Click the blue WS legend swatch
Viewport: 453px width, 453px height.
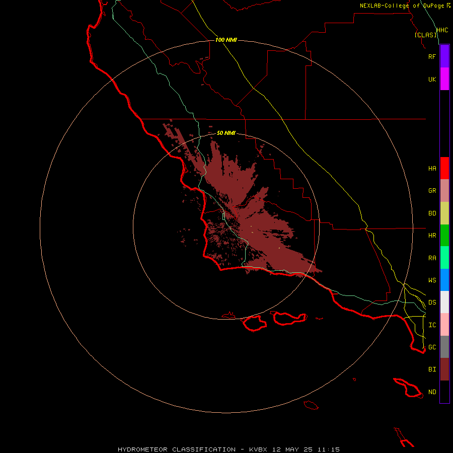point(444,280)
